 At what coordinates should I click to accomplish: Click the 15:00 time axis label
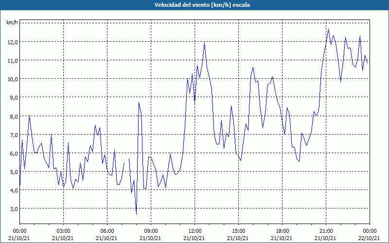[x=238, y=231]
